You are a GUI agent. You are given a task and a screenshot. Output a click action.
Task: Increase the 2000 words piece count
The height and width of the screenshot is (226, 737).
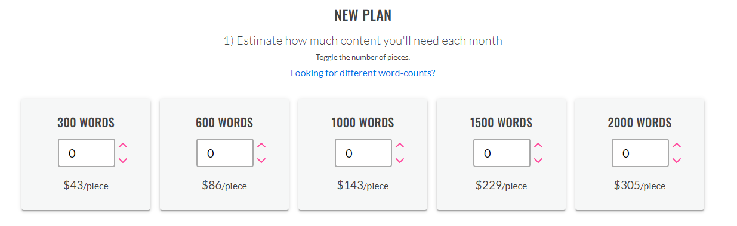click(x=677, y=145)
